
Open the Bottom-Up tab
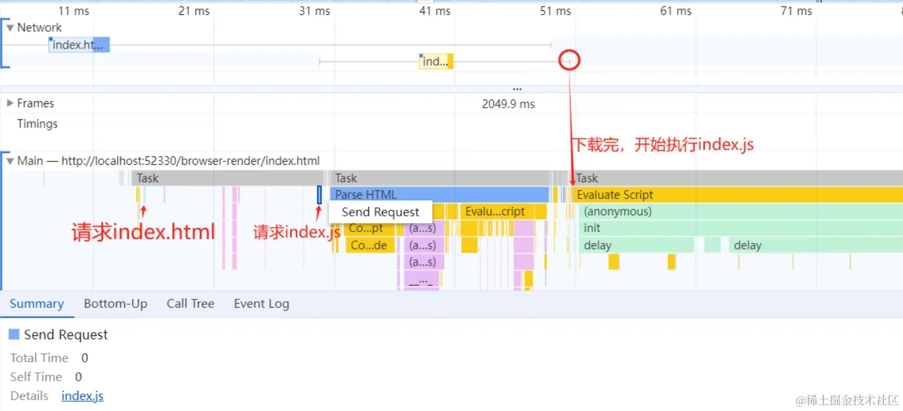tap(116, 304)
